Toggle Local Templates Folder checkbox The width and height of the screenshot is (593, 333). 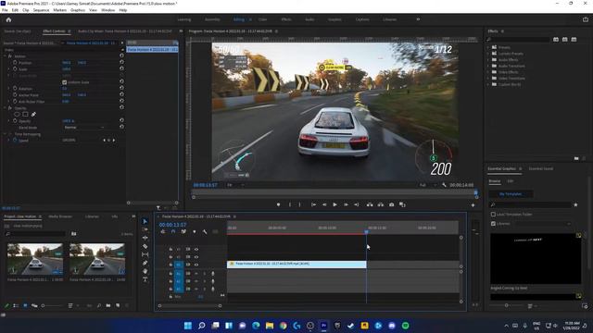click(493, 214)
